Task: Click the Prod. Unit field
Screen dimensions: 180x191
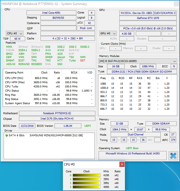Action: 86,28
